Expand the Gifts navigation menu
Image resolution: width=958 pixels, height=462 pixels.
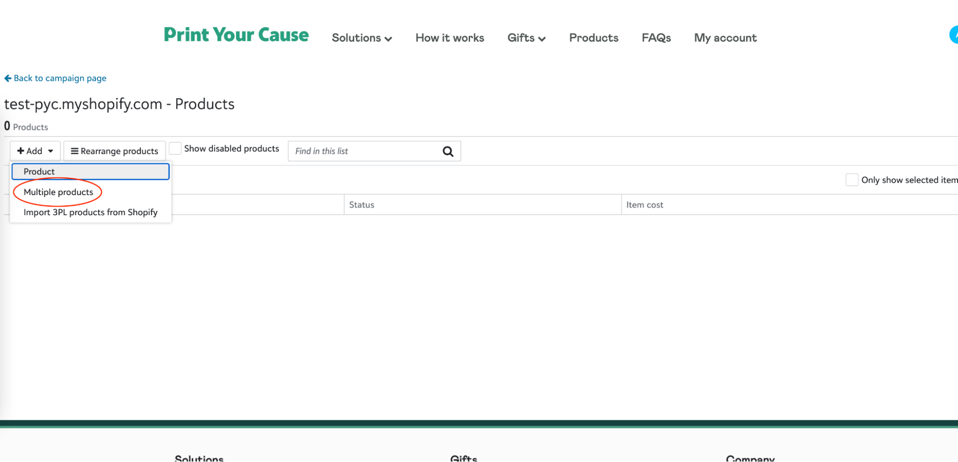(526, 38)
